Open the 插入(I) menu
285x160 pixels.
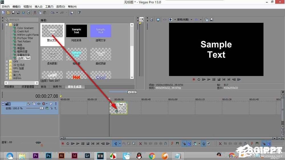[x=38, y=7]
